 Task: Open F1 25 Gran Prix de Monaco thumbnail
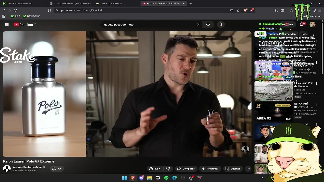point(273,91)
